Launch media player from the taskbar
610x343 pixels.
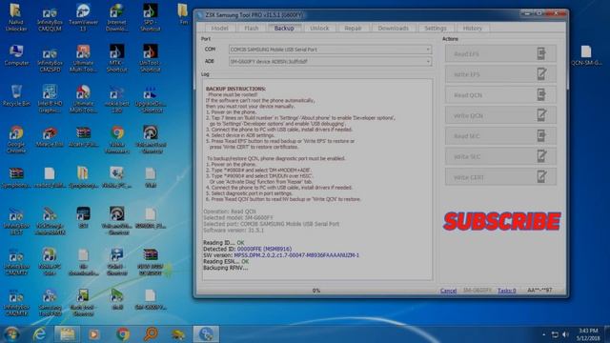[x=93, y=334]
